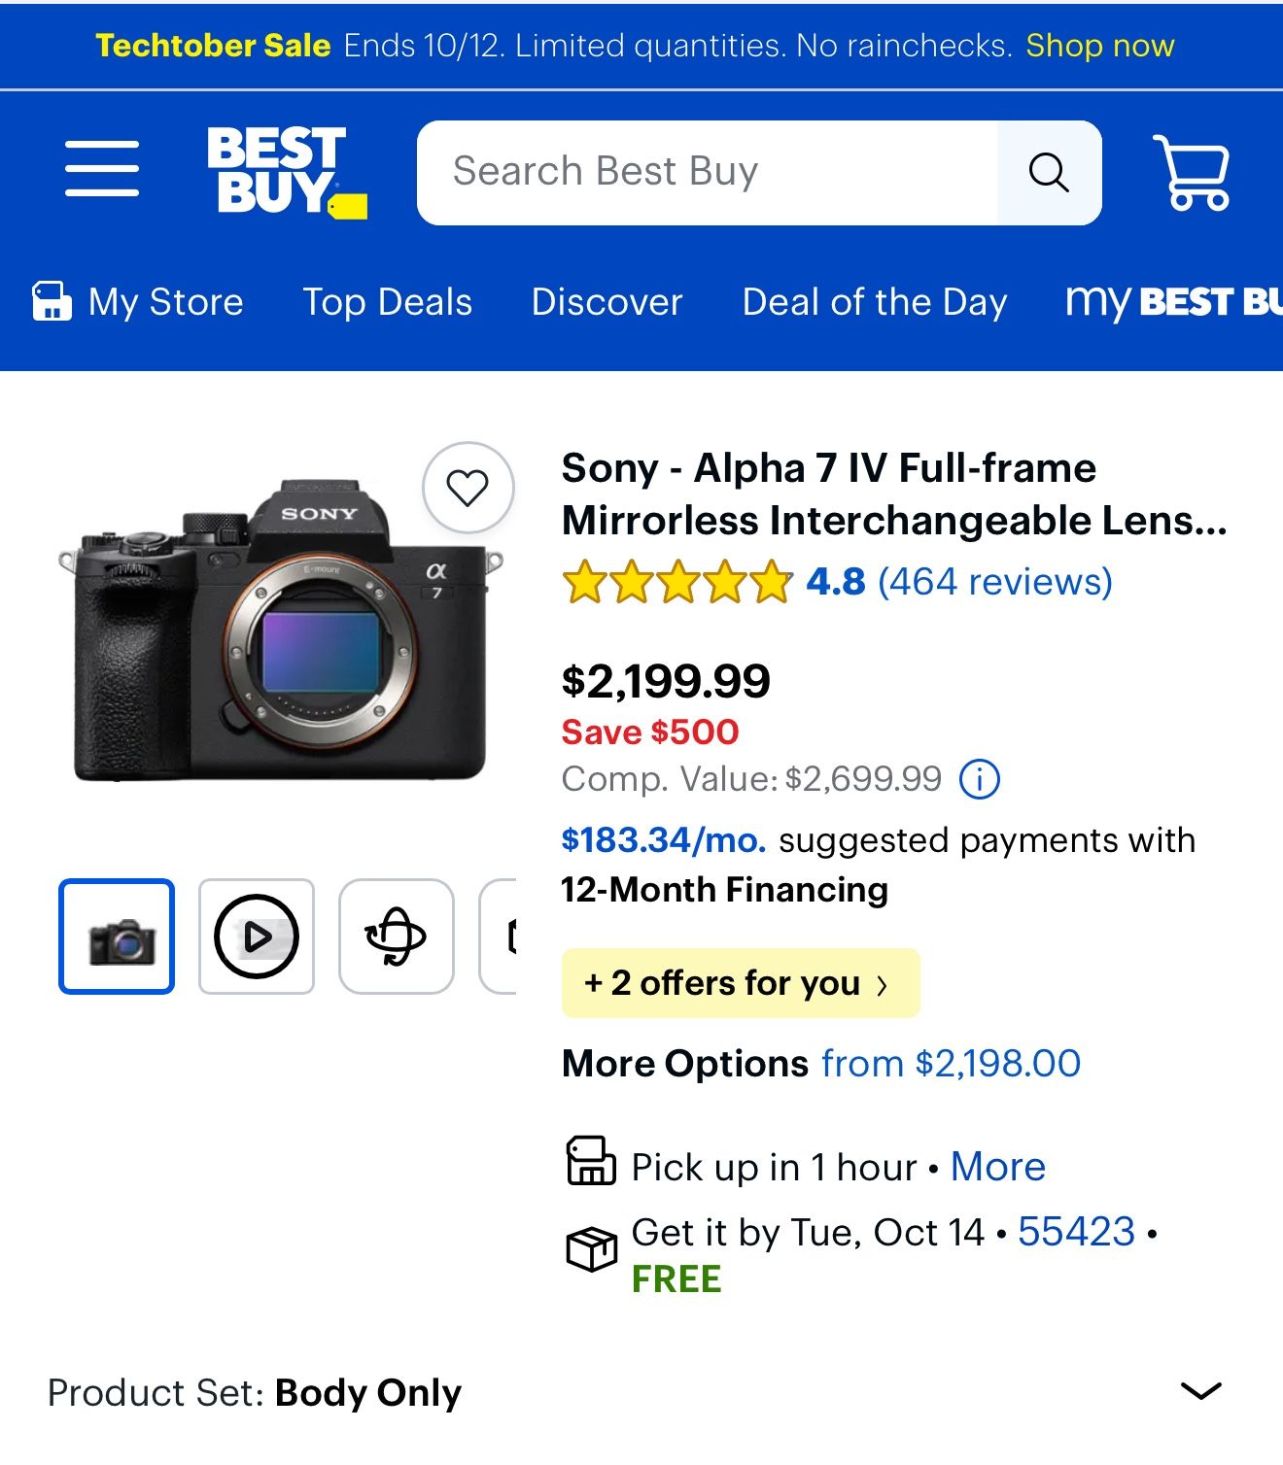1283x1465 pixels.
Task: Open the 464 reviews link
Action: (x=994, y=582)
